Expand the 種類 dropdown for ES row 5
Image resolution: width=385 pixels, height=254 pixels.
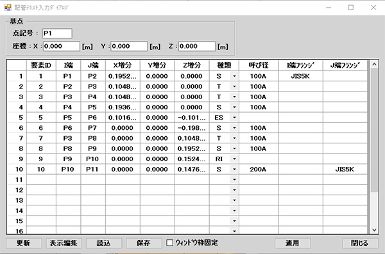pyautogui.click(x=234, y=118)
